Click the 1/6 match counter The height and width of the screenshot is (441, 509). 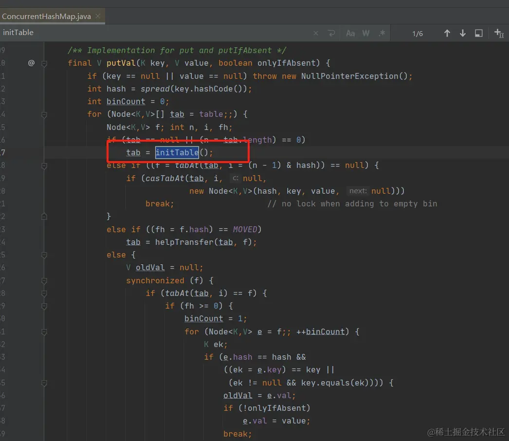(418, 34)
